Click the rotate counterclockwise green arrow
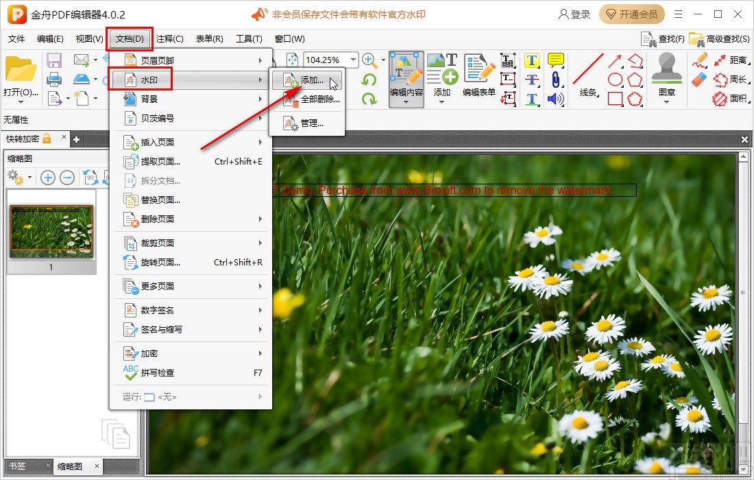Screen dimensions: 754x480 (369, 80)
